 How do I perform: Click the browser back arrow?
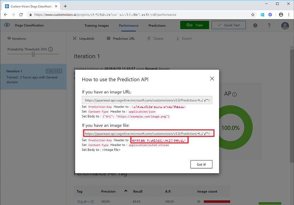coord(6,15)
